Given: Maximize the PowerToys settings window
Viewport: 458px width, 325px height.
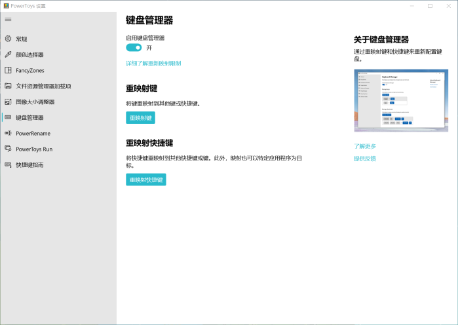Looking at the screenshot, I should 430,6.
